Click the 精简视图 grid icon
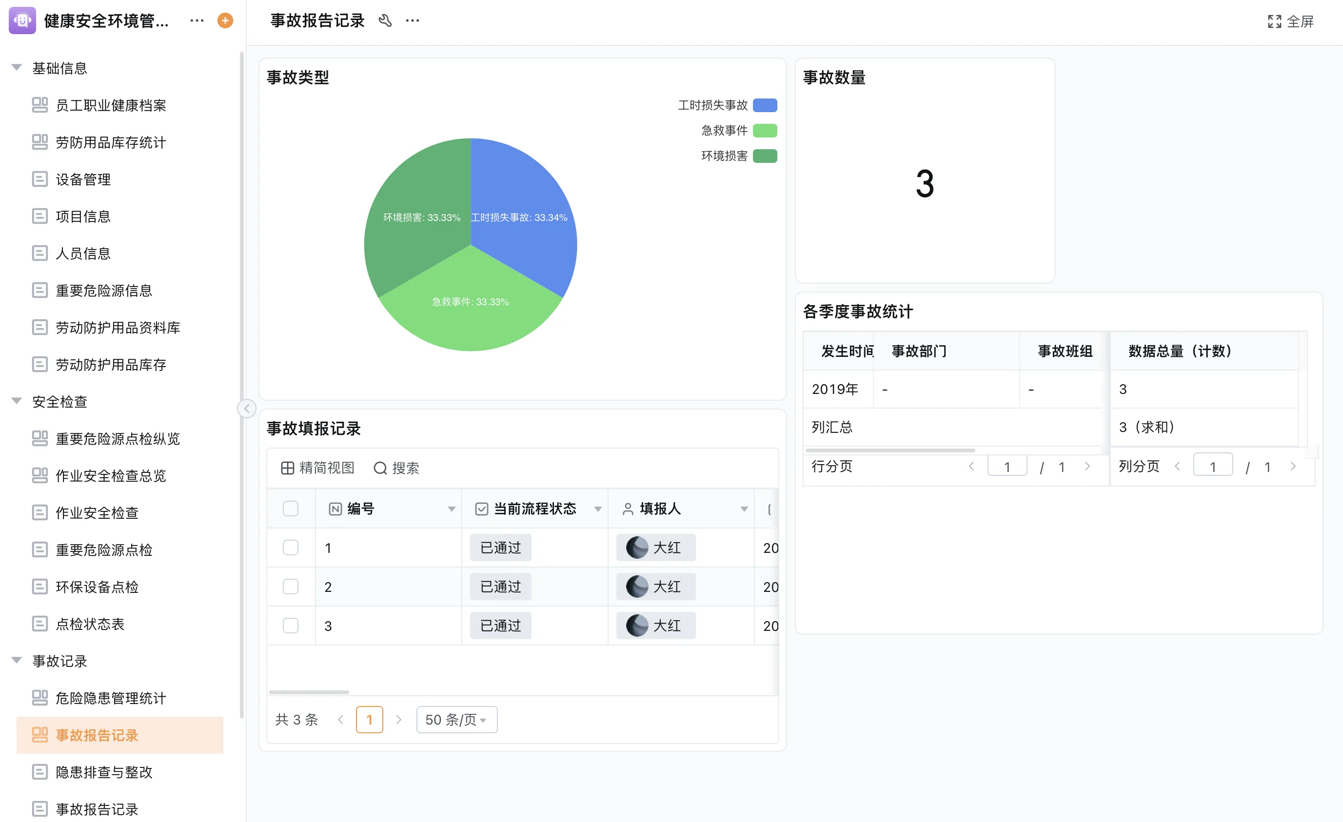 coord(287,468)
